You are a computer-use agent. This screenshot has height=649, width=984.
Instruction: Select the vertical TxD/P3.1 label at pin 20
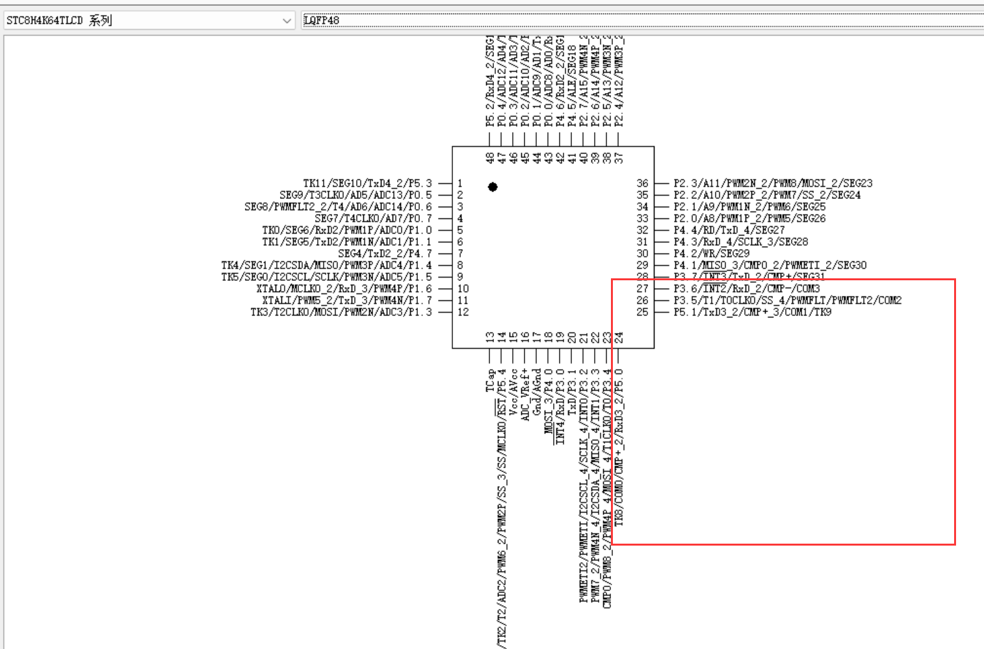571,392
